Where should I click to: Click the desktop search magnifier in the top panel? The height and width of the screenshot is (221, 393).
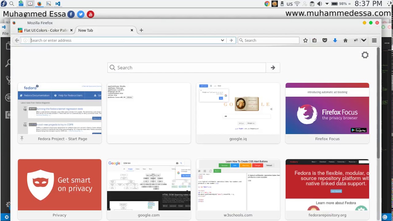point(12,4)
